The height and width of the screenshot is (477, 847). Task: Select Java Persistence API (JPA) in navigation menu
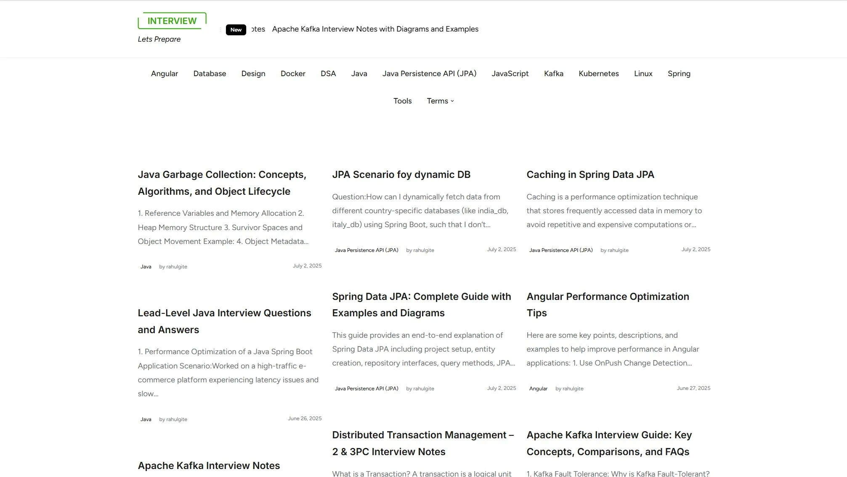click(x=429, y=74)
